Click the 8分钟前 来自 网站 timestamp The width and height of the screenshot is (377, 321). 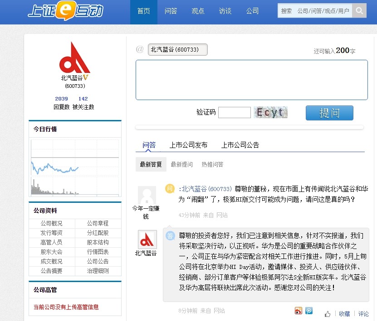201,311
